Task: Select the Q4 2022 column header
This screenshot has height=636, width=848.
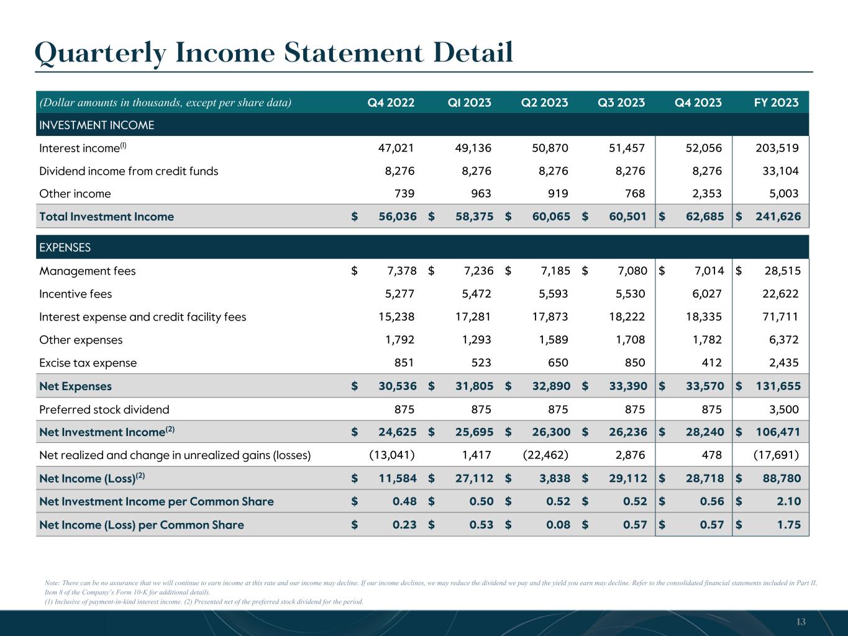Action: [x=391, y=102]
